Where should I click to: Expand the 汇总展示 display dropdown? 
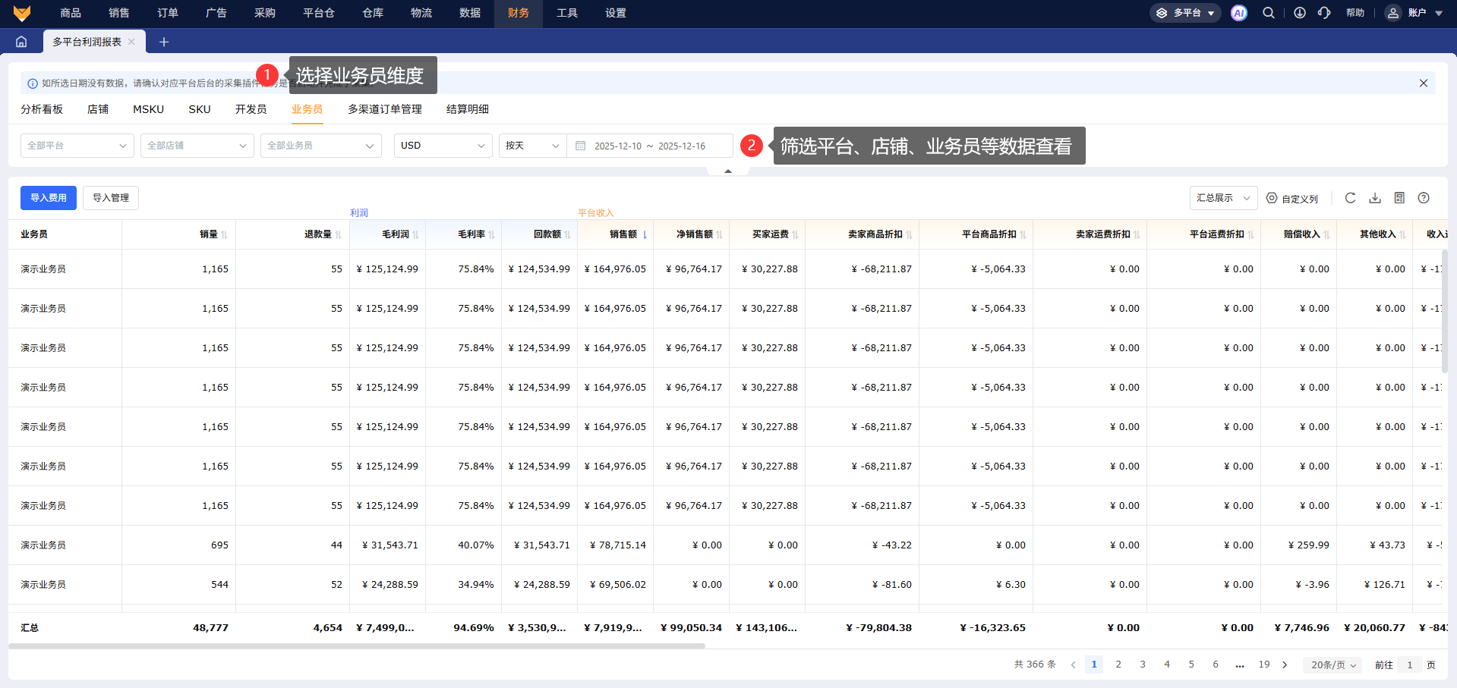[1222, 198]
